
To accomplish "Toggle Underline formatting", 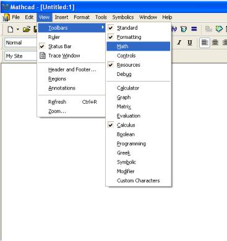I will tap(190, 43).
